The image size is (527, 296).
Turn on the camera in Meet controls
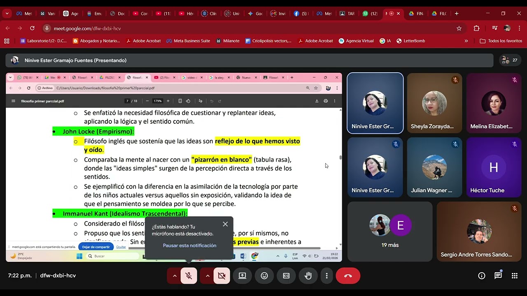222,275
